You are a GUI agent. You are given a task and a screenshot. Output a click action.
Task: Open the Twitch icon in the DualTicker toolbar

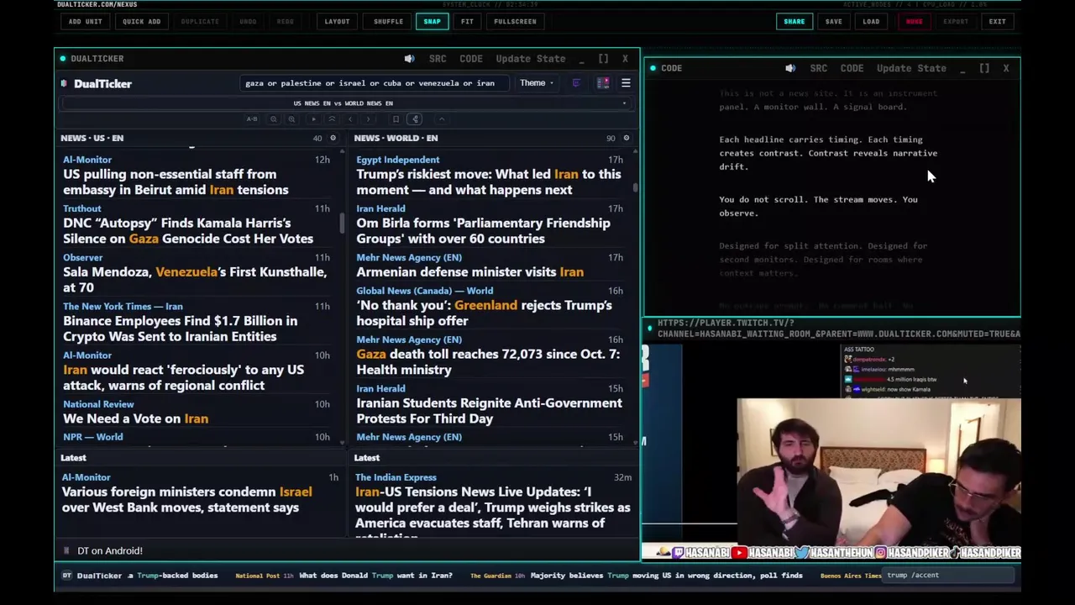(x=576, y=83)
